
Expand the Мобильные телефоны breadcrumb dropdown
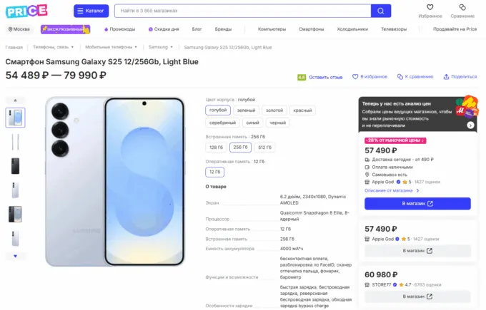click(112, 47)
